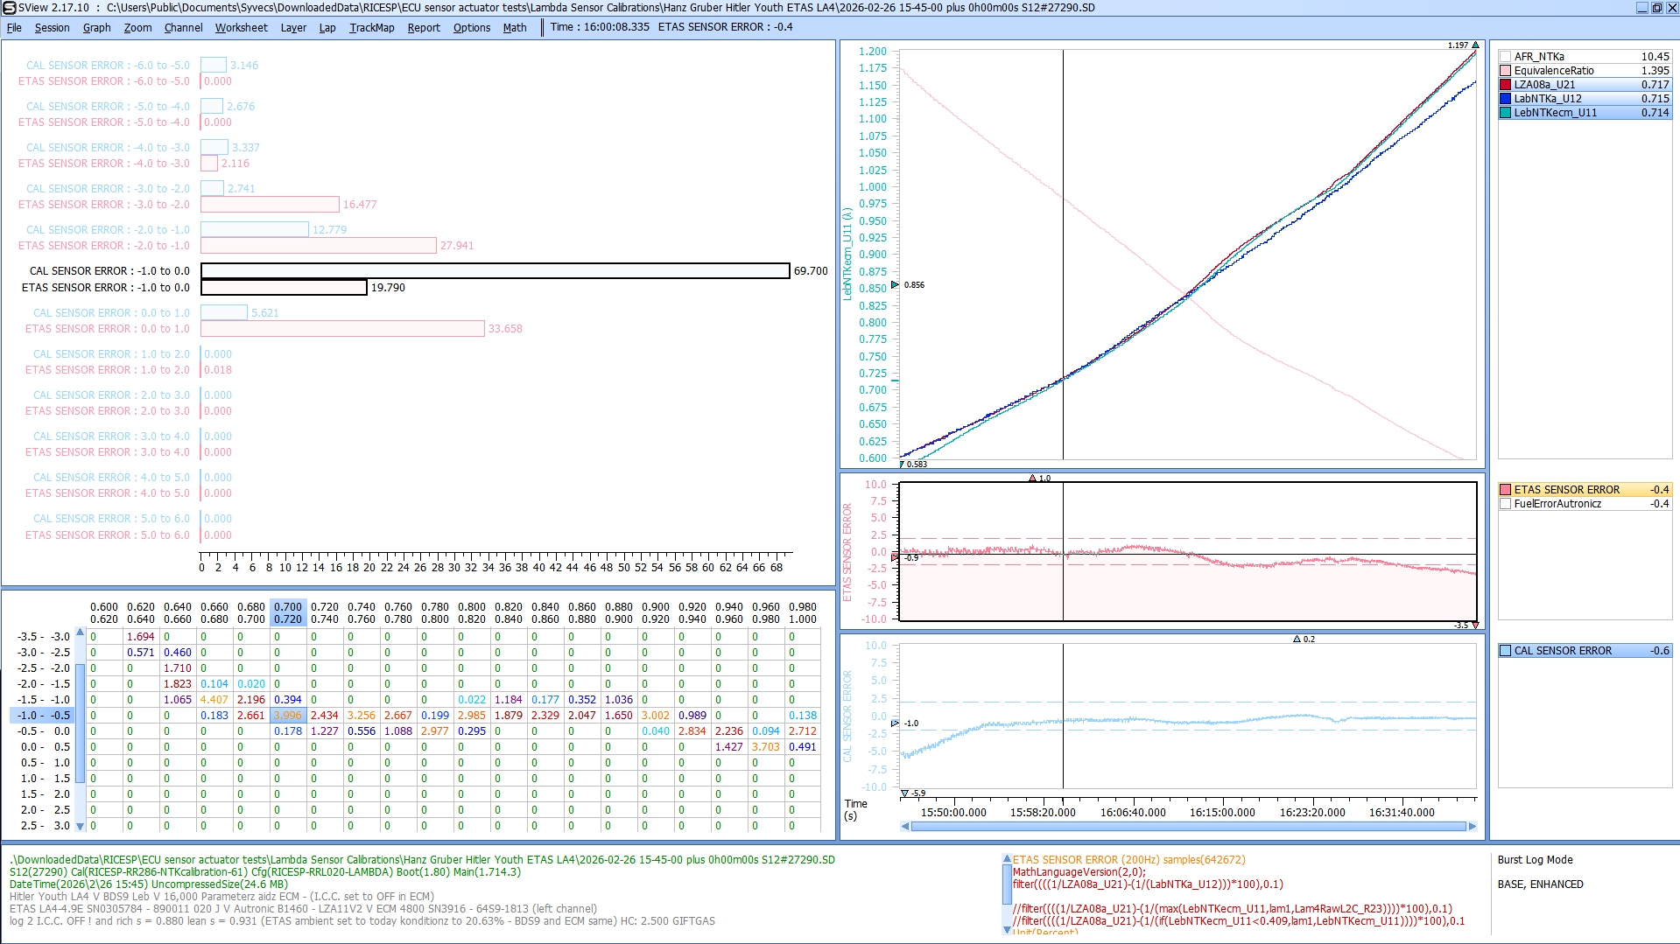Screen dimensions: 1680x944
Task: Enable the FuelErrorAutronicz channel checkbox
Action: pyautogui.click(x=1506, y=504)
